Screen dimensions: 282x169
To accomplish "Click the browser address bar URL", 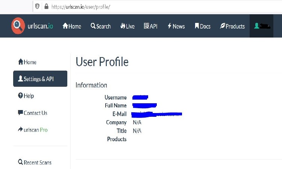I will [81, 7].
